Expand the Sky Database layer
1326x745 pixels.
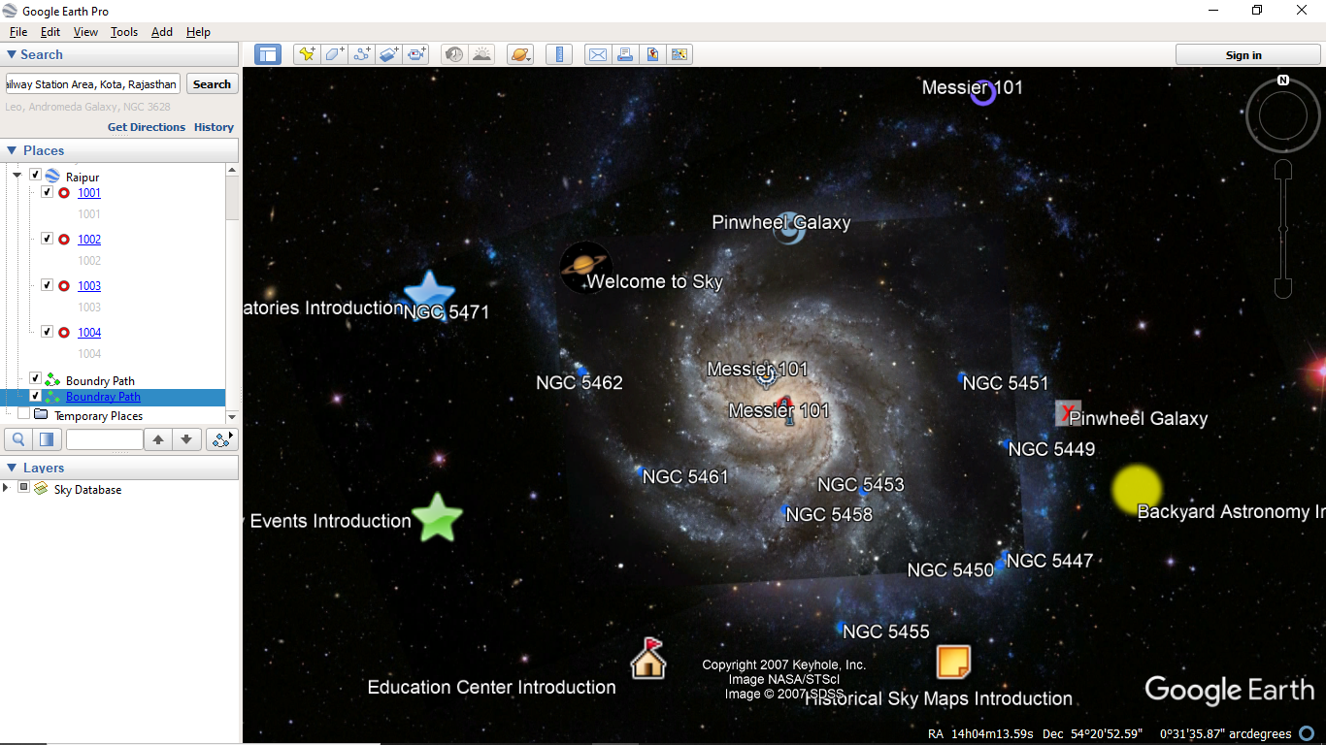coord(7,488)
